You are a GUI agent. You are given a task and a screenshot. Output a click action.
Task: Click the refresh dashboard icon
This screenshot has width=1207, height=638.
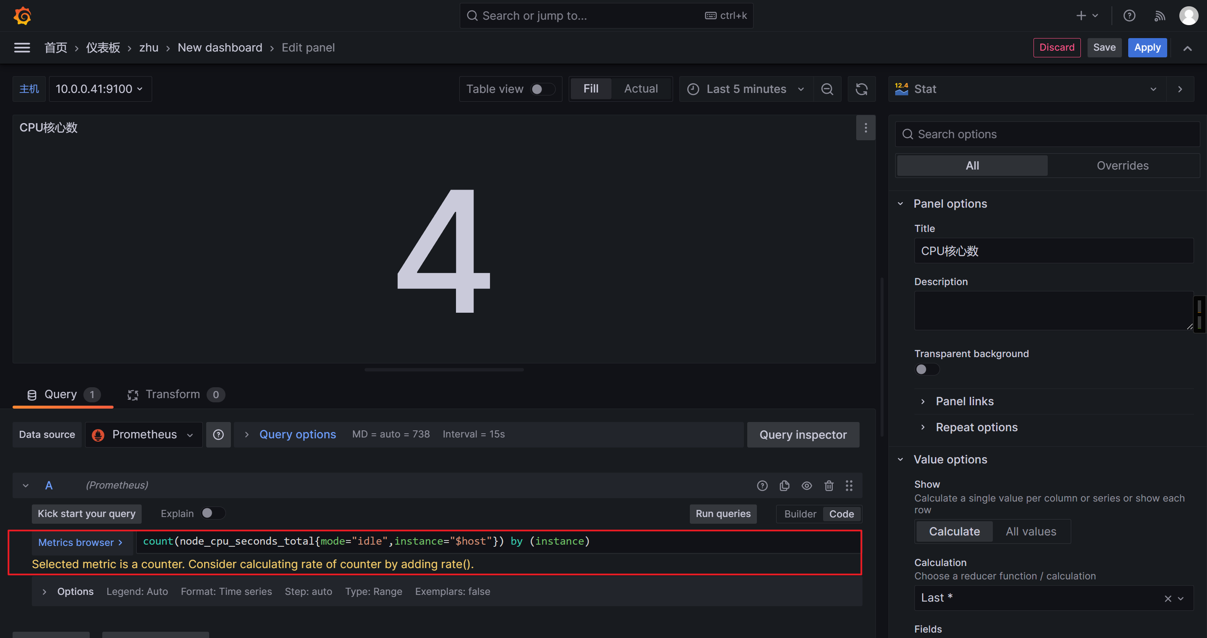[861, 89]
